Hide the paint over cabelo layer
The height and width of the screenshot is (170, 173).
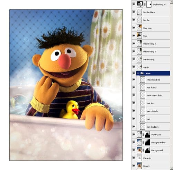tap(134, 95)
